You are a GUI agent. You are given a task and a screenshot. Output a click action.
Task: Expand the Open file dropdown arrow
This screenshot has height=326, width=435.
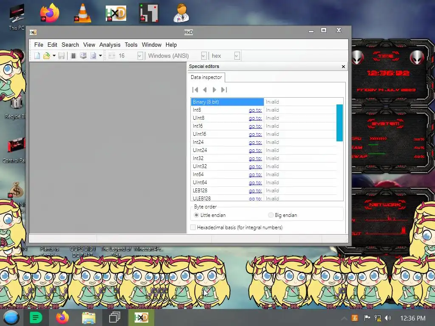click(54, 56)
